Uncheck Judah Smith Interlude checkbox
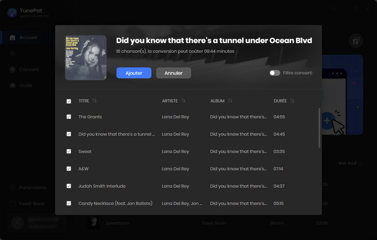This screenshot has height=240, width=377. pos(69,186)
